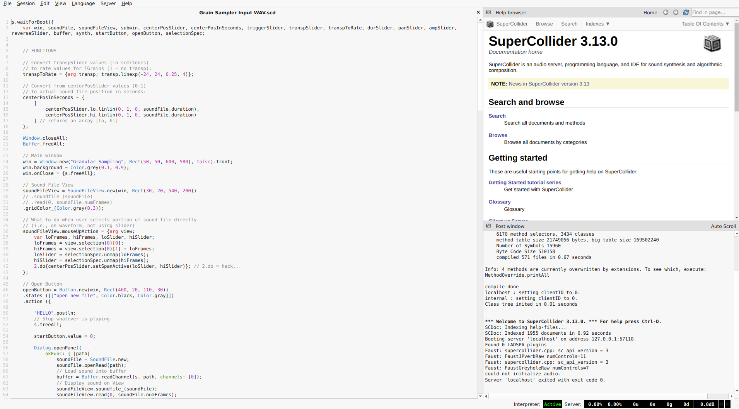Viewport: 739px width, 409px height.
Task: Click the "// Main window" comment
Action: pyautogui.click(x=42, y=156)
